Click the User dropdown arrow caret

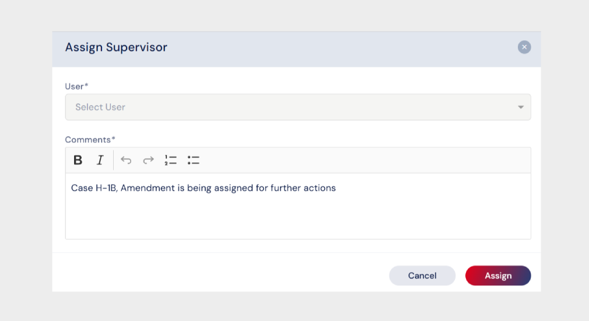pyautogui.click(x=520, y=107)
